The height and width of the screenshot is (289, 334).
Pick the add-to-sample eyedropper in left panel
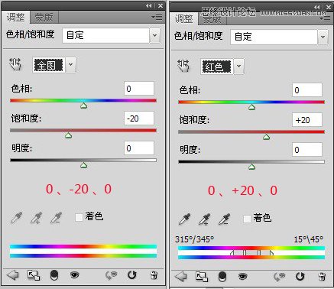pos(37,218)
